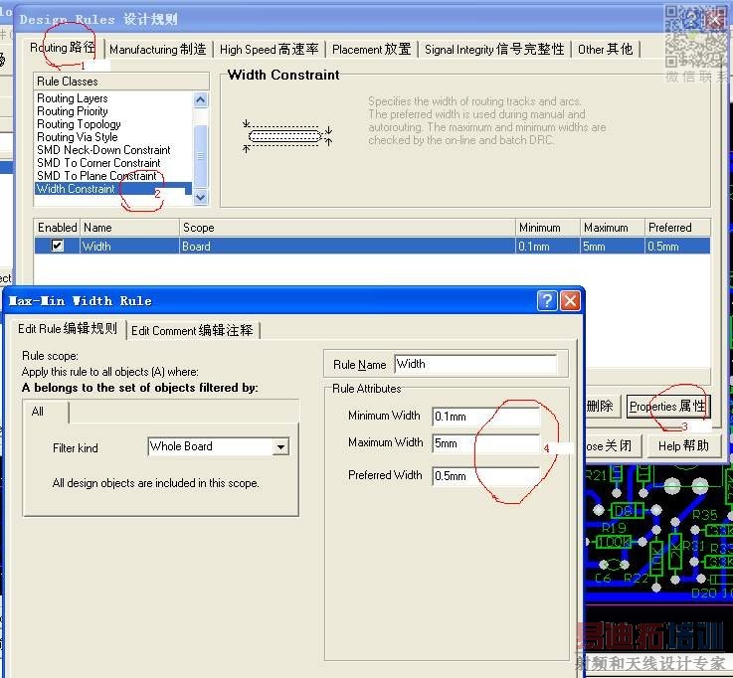Click the Preferred Width input field
The image size is (733, 678).
click(x=486, y=475)
